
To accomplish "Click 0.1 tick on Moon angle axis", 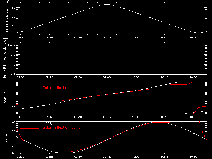I will click(x=13, y=74).
